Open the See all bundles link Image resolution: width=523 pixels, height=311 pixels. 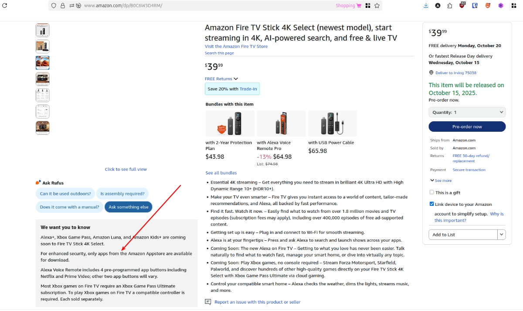click(221, 173)
